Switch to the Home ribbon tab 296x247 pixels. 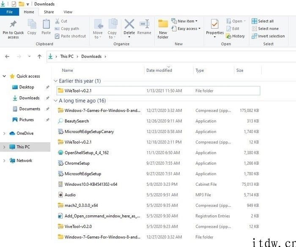[29, 12]
